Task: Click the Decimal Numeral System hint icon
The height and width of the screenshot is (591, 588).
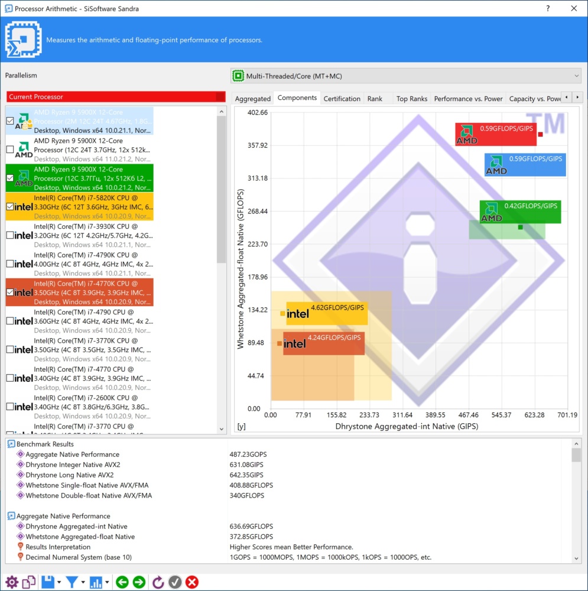Action: pos(21,557)
